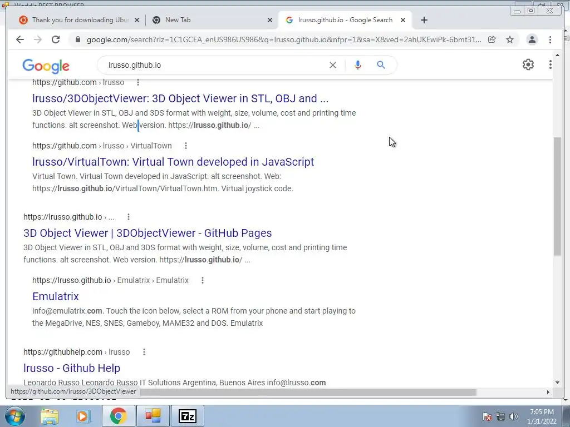The height and width of the screenshot is (427, 570).
Task: Open the colorful blocks taskbar app
Action: coord(153,416)
